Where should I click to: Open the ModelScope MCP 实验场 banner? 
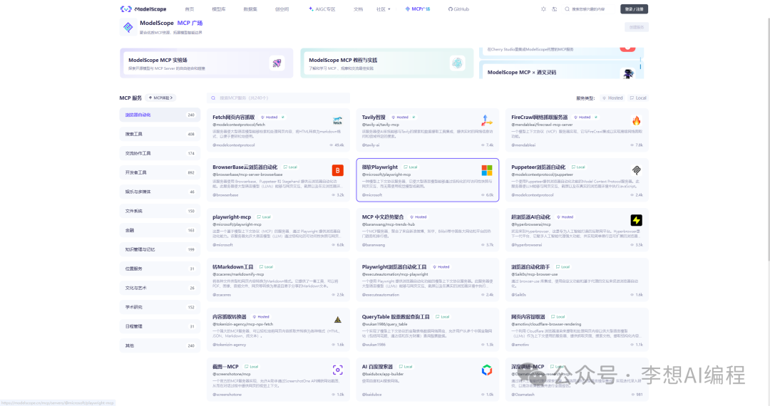click(206, 63)
